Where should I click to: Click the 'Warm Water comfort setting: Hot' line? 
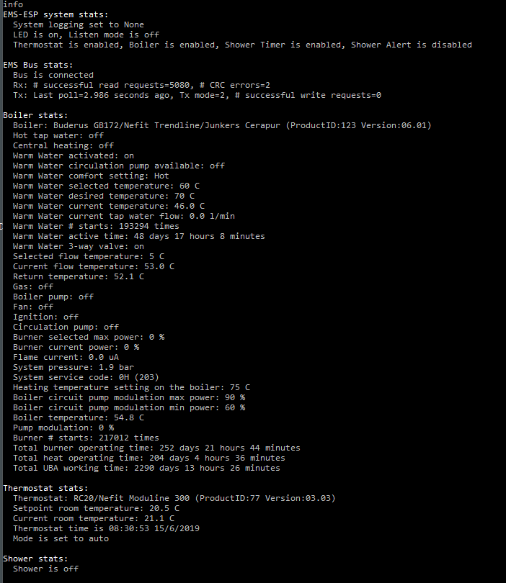pyautogui.click(x=91, y=176)
